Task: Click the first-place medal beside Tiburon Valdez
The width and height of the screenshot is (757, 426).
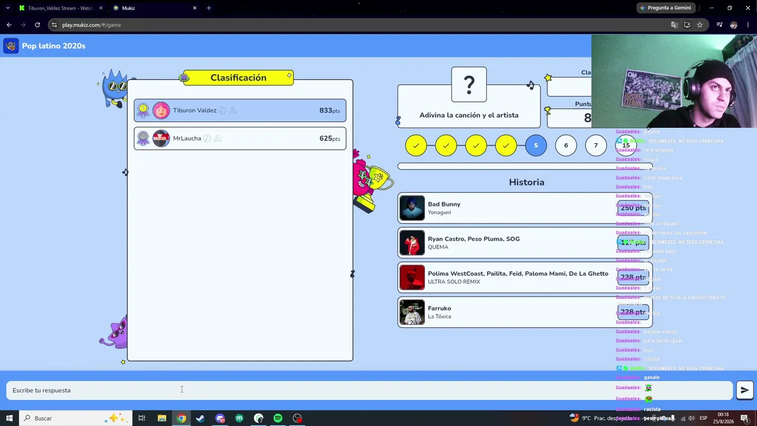Action: (x=143, y=111)
